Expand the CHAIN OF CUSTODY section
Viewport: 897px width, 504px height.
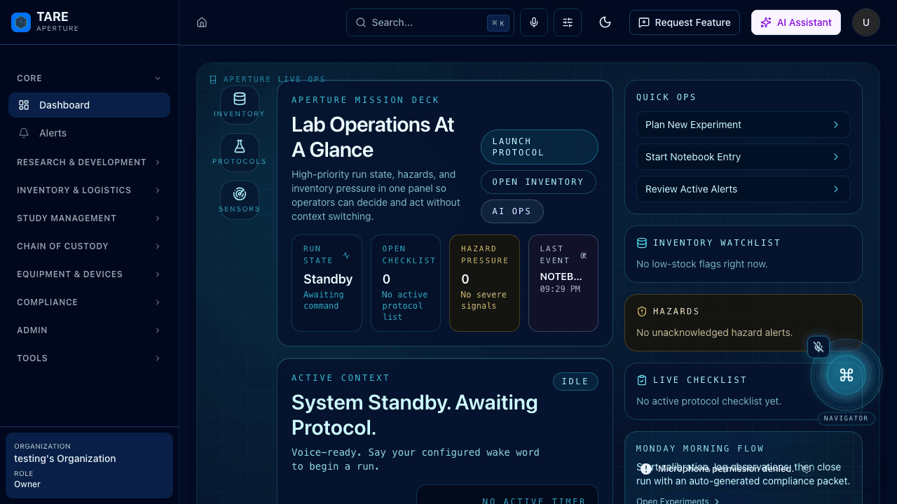tap(89, 246)
